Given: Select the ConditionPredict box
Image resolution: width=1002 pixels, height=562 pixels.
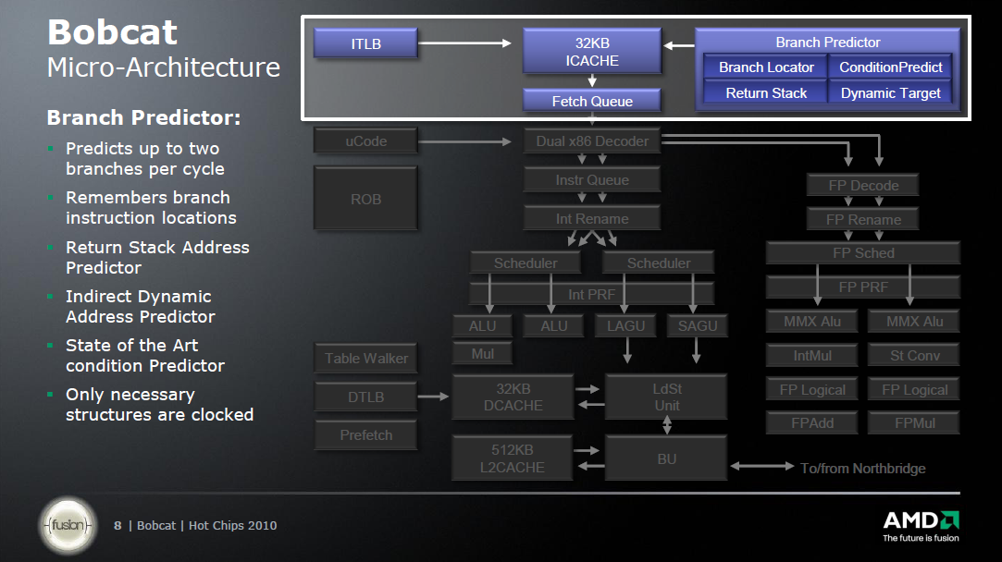Looking at the screenshot, I should [x=890, y=67].
